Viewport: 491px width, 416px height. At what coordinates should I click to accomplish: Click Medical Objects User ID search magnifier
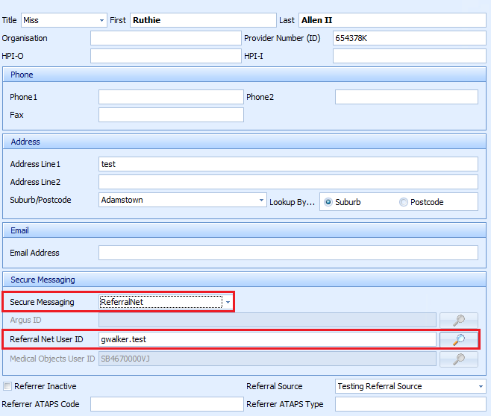(x=459, y=359)
